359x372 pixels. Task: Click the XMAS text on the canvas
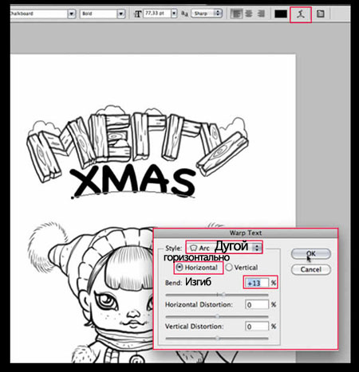tap(133, 182)
